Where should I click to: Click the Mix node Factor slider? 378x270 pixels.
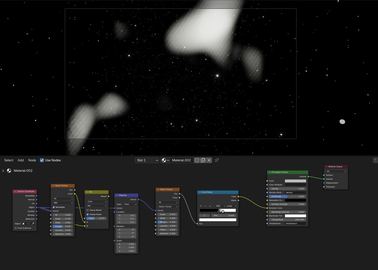(x=97, y=218)
